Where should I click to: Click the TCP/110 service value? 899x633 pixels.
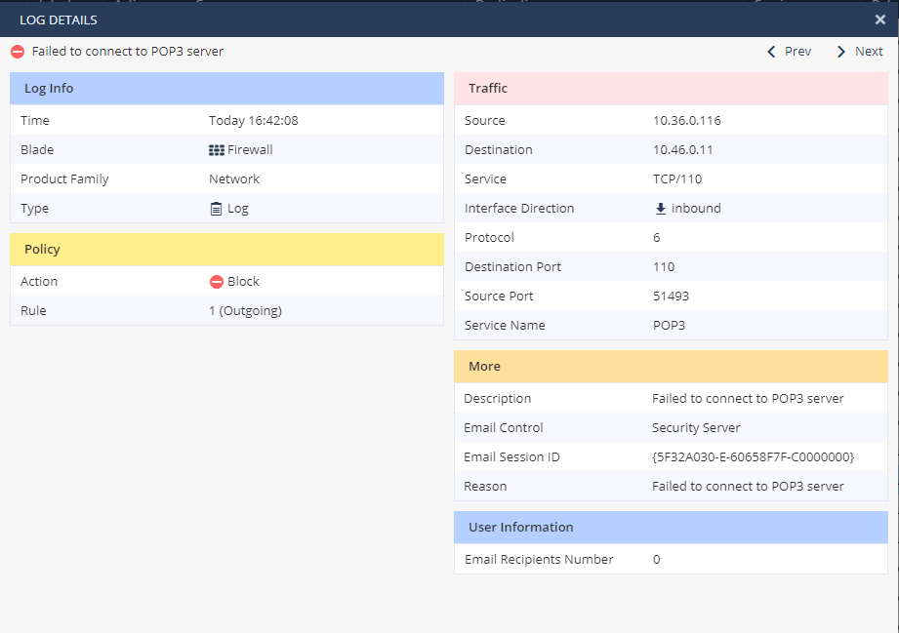pos(677,178)
